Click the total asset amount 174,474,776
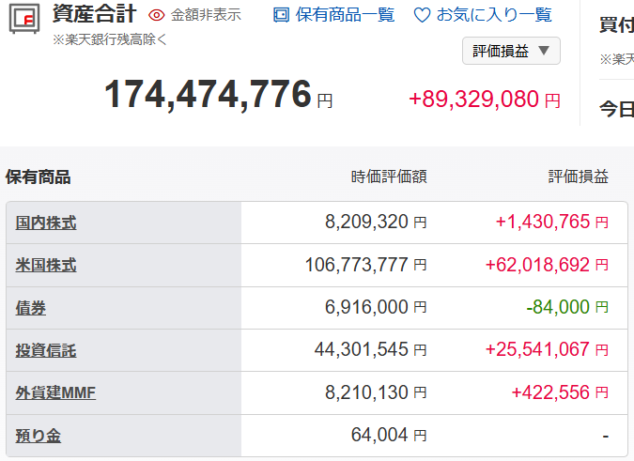This screenshot has height=461, width=634. 208,94
